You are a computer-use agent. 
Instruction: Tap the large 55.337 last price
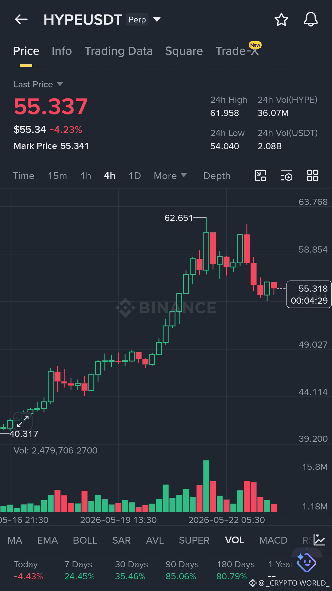pos(51,106)
